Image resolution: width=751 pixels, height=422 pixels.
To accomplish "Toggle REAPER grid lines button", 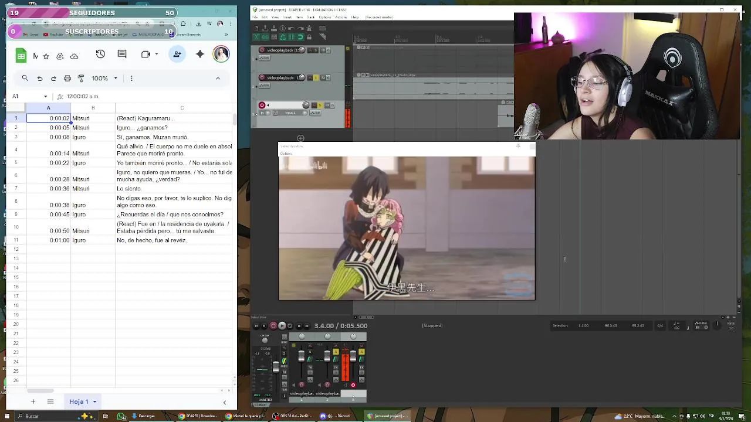I will point(292,37).
